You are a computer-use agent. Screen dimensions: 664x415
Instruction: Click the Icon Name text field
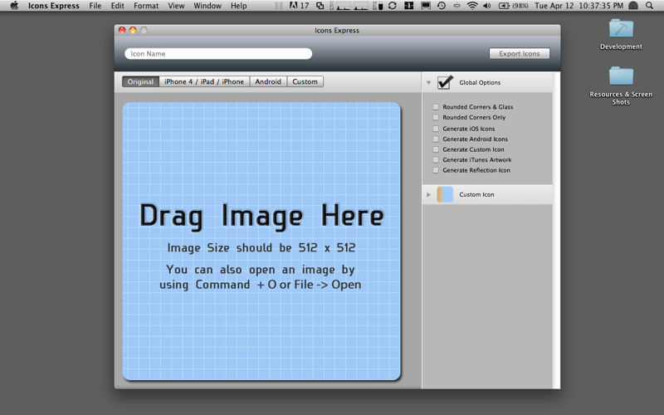(x=218, y=54)
